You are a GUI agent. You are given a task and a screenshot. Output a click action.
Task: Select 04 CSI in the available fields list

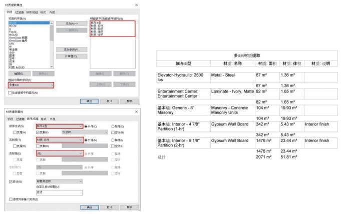coord(29,23)
